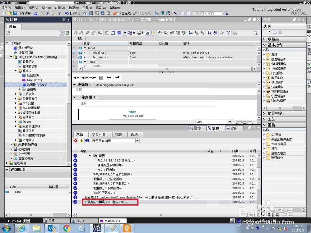Image resolution: width=311 pixels, height=233 pixels.
Task: Collapse the 程序块 folder in project tree
Action: tap(16, 71)
